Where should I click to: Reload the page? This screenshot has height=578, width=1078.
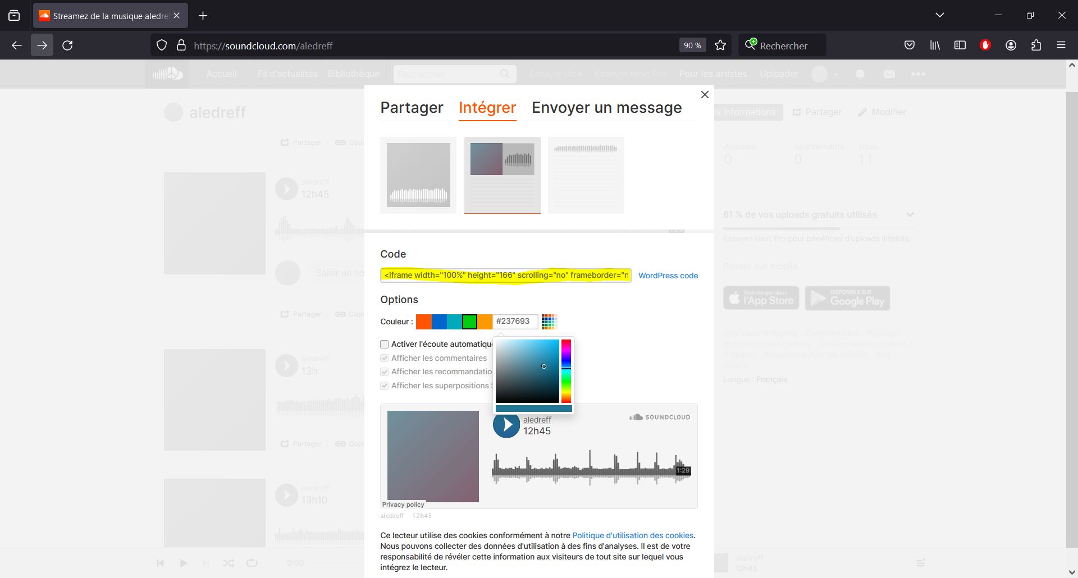click(x=67, y=45)
